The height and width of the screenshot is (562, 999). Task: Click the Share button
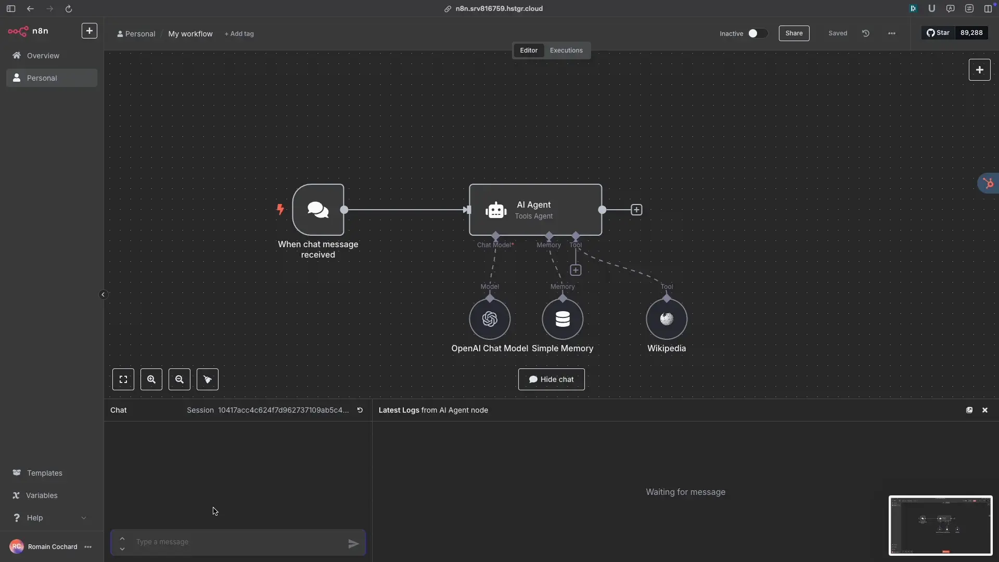click(x=794, y=33)
